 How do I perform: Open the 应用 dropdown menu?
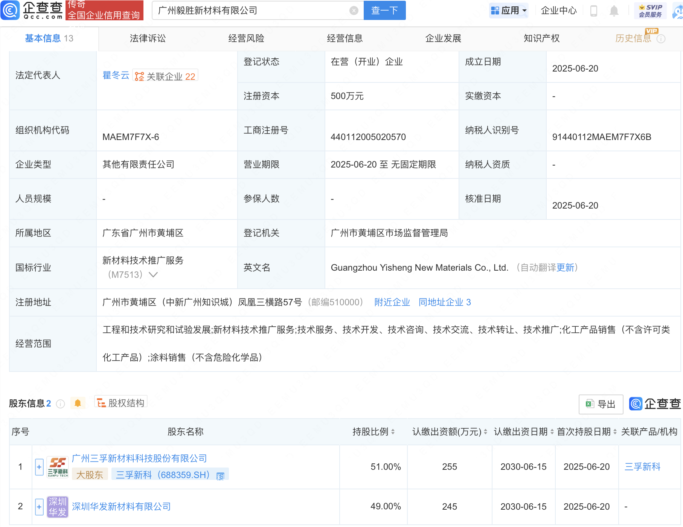click(x=509, y=11)
